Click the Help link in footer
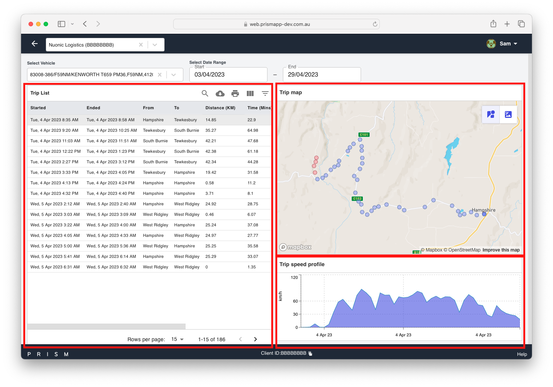Image resolution: width=553 pixels, height=387 pixels. point(522,354)
